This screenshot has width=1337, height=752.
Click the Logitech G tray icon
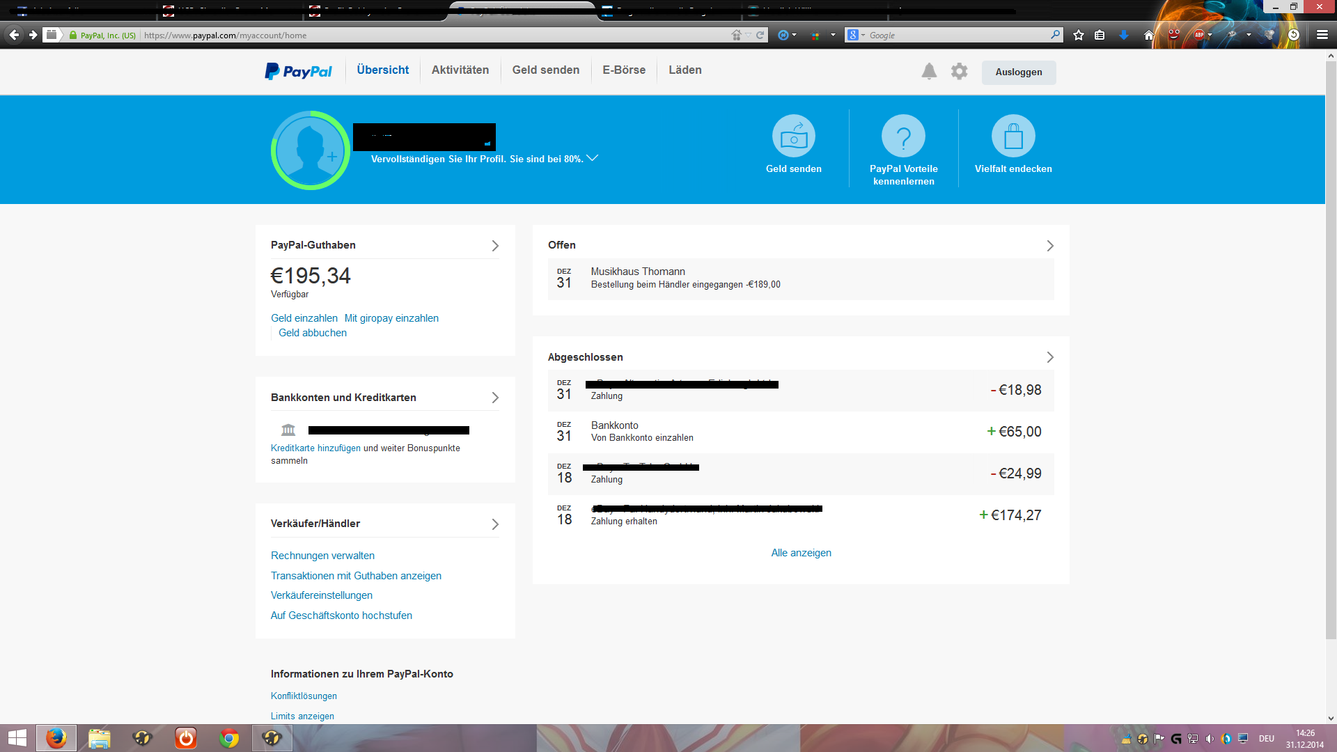click(1176, 739)
